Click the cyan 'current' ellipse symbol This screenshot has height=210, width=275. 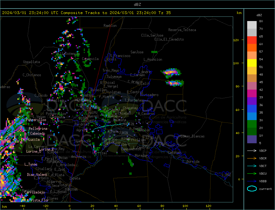252,189
